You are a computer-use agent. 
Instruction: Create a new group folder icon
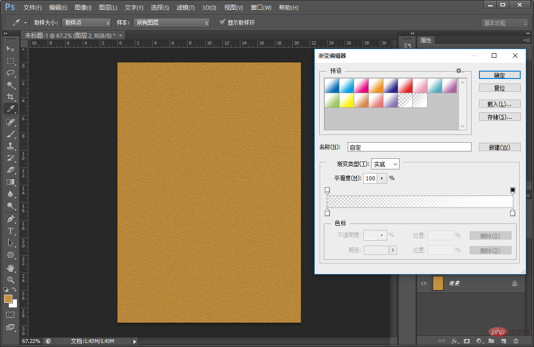point(491,341)
